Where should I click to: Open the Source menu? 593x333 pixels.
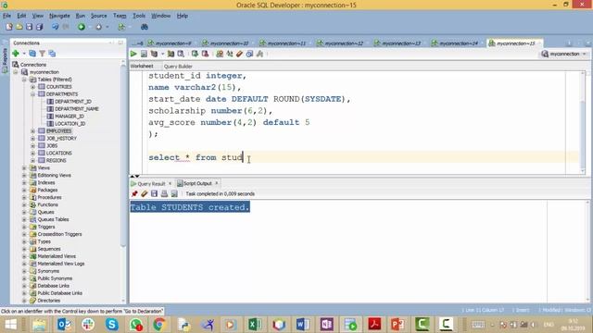pyautogui.click(x=99, y=16)
